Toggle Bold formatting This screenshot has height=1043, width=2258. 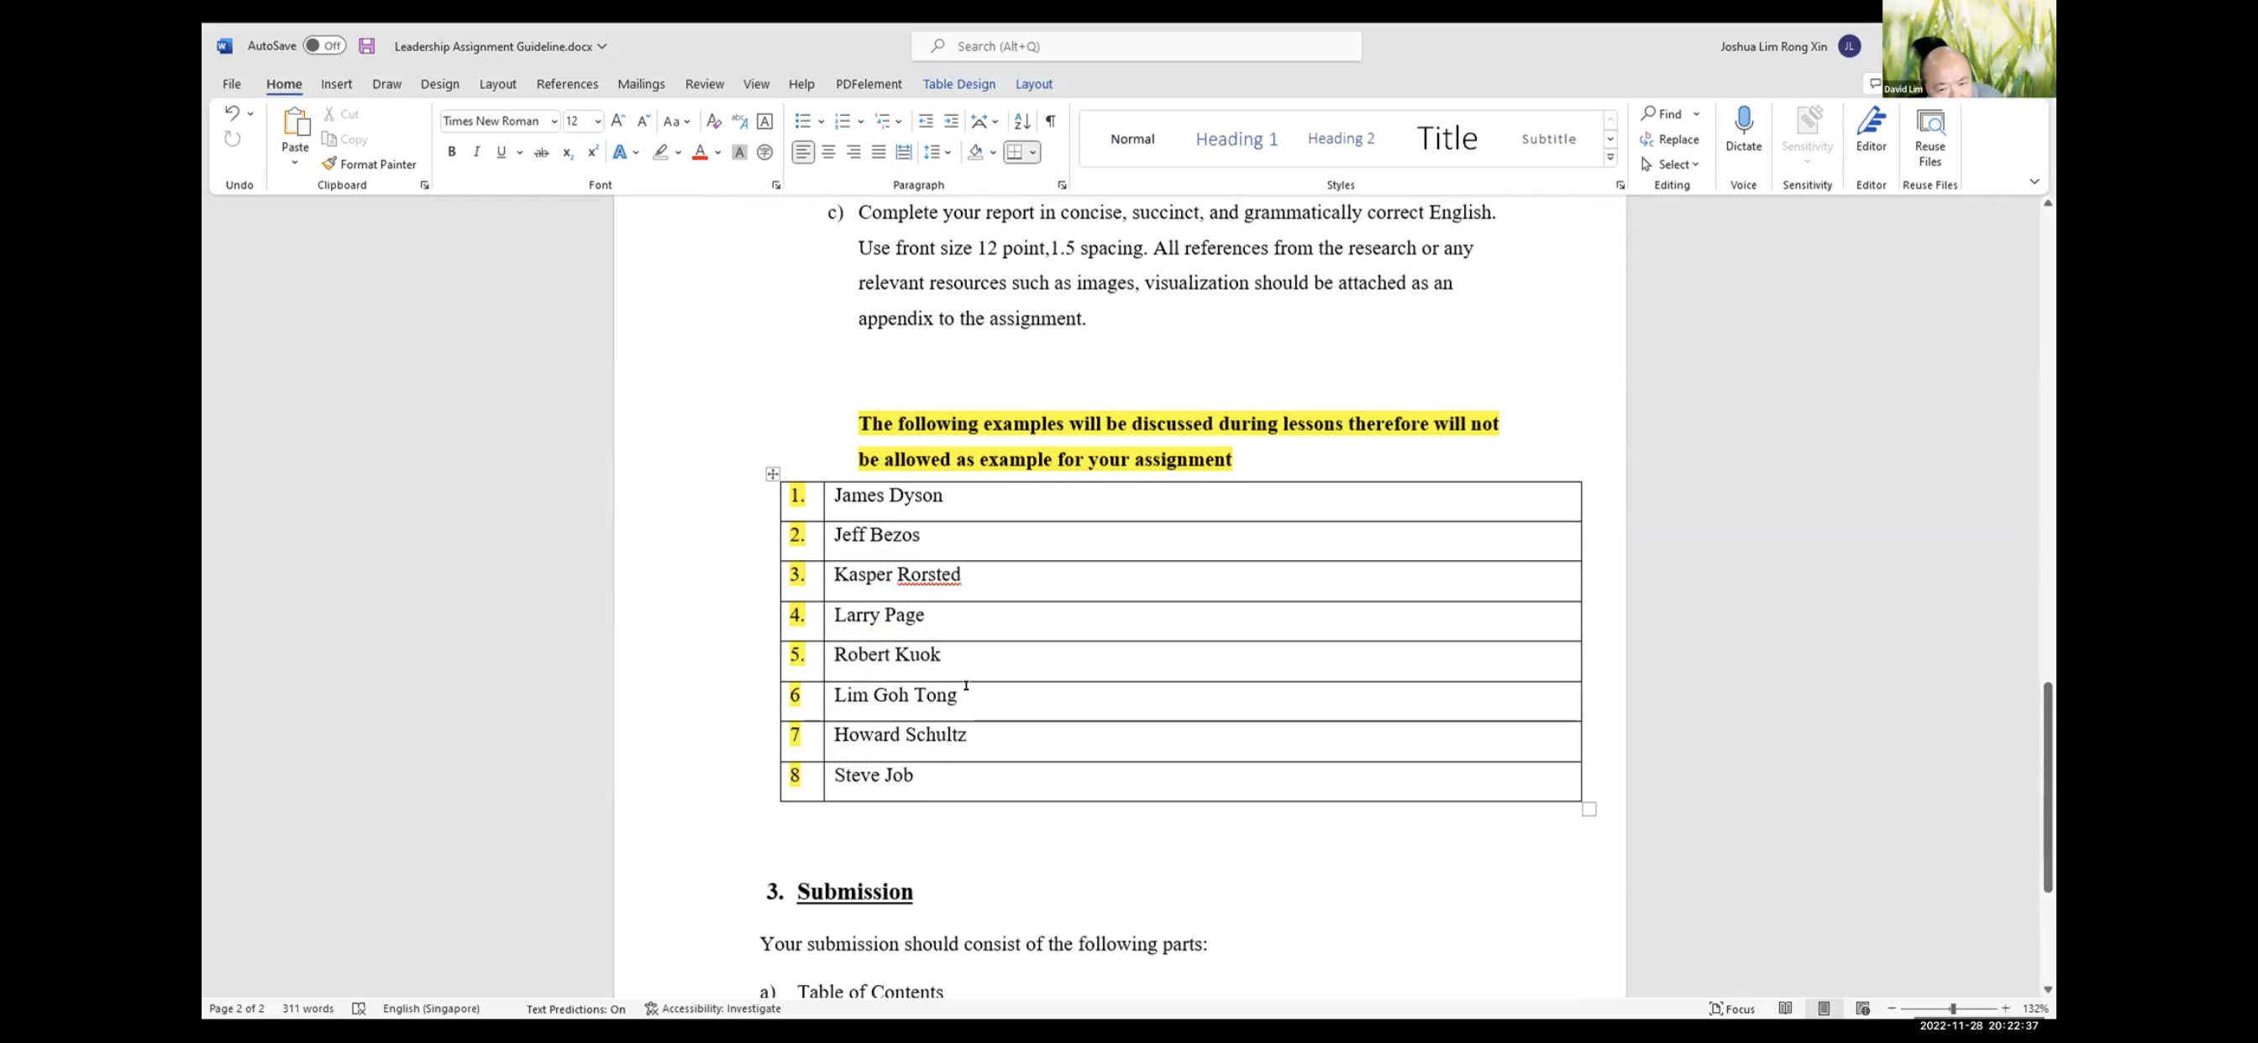tap(451, 153)
